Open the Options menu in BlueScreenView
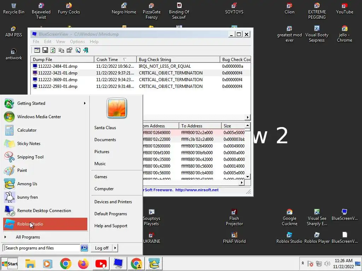Screen dimensions: 362x271 77,42
